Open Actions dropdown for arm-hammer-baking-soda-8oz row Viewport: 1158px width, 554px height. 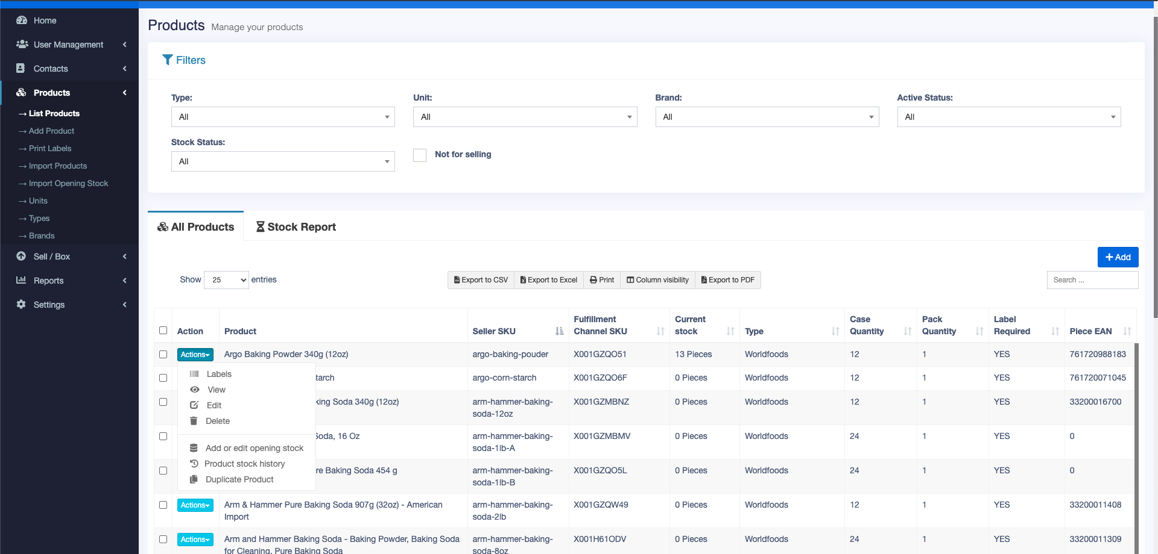pos(195,540)
